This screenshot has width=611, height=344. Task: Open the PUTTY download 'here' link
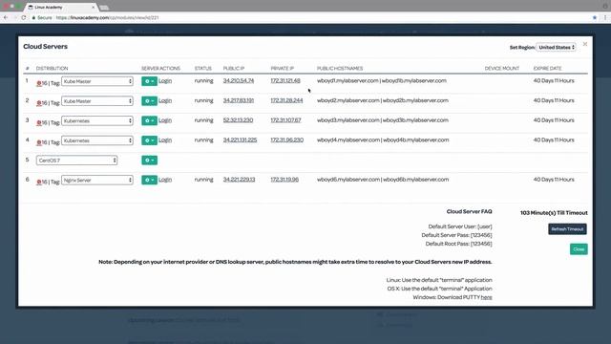(x=486, y=297)
